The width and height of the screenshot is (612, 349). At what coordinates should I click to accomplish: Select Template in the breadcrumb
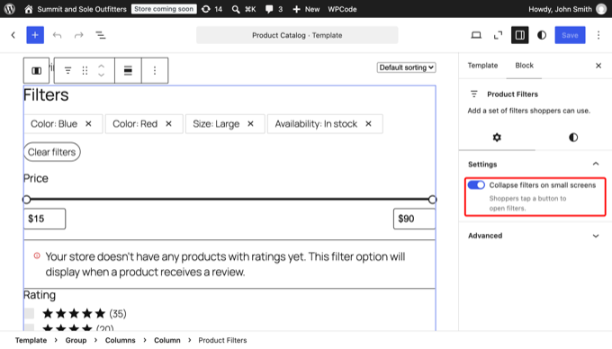(x=31, y=340)
